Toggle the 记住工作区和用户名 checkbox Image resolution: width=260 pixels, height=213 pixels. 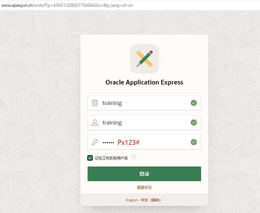(x=90, y=158)
